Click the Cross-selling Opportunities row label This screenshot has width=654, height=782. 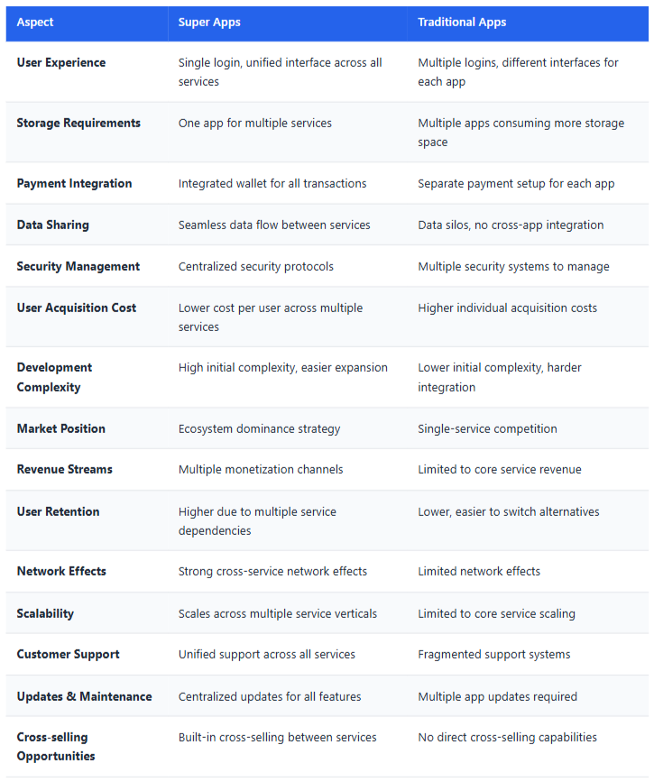click(56, 747)
